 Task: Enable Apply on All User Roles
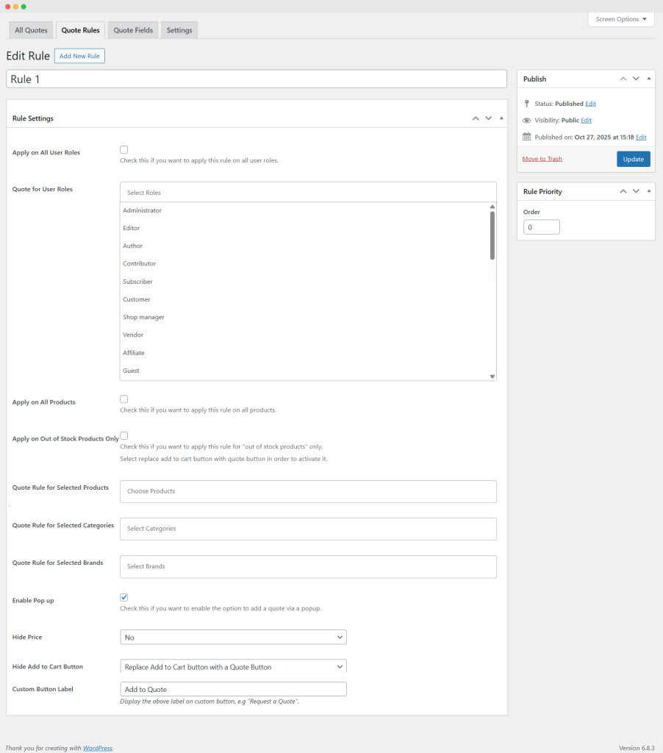coord(124,150)
